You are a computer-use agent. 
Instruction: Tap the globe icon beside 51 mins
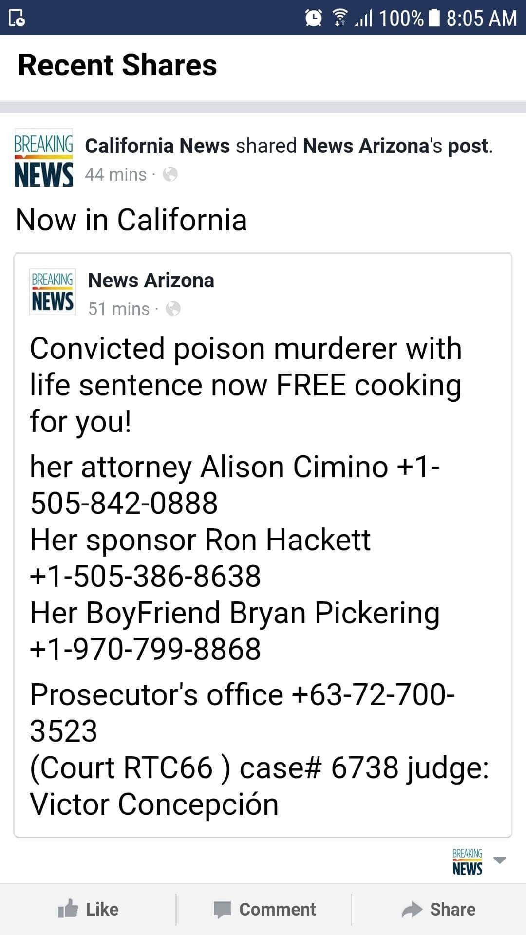click(173, 309)
